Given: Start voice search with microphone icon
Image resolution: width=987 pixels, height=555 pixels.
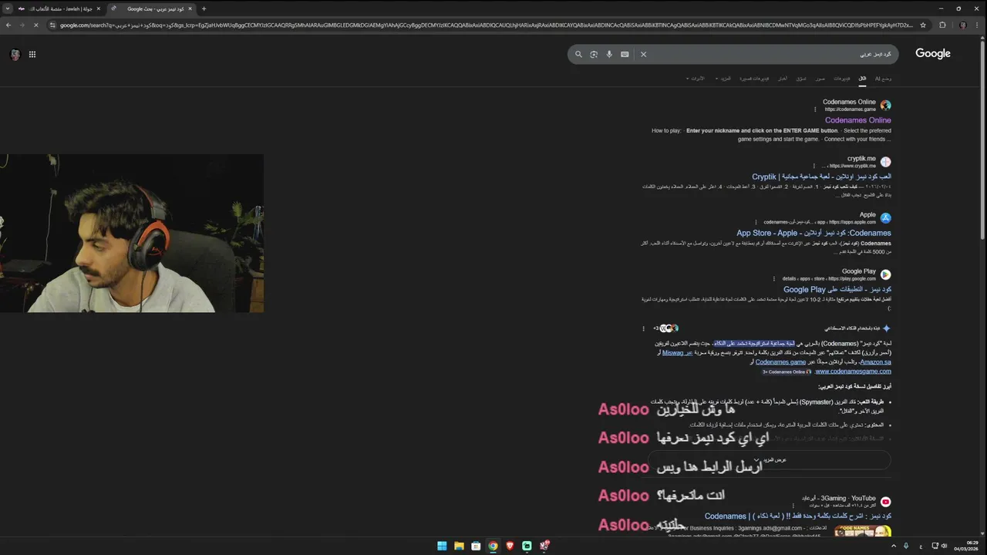Looking at the screenshot, I should coord(609,54).
